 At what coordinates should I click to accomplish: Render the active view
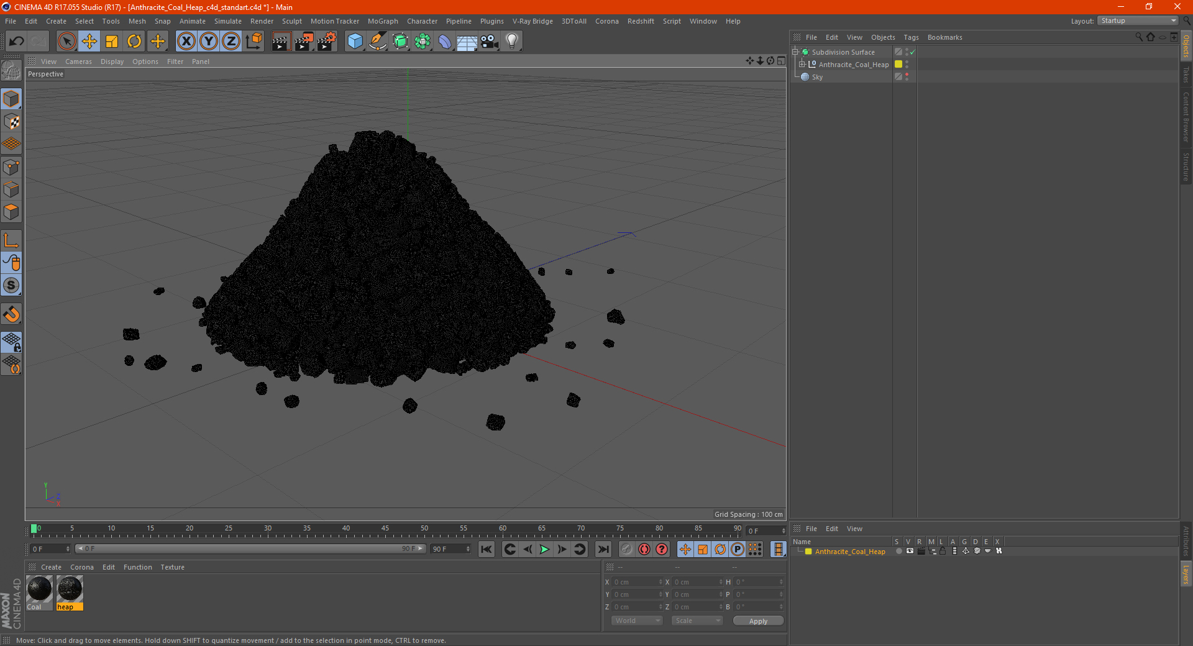[281, 42]
